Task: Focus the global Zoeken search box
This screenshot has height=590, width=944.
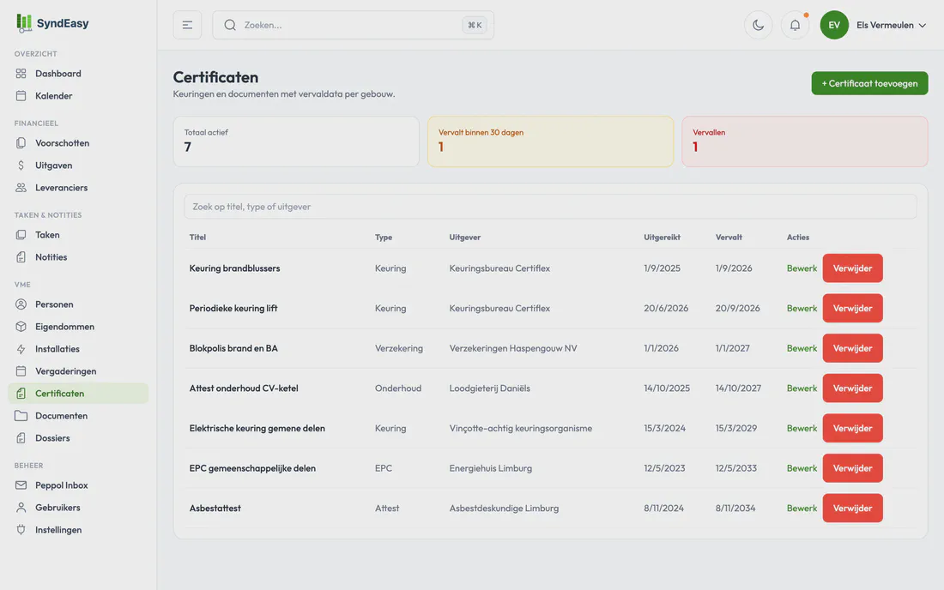Action: coord(353,25)
